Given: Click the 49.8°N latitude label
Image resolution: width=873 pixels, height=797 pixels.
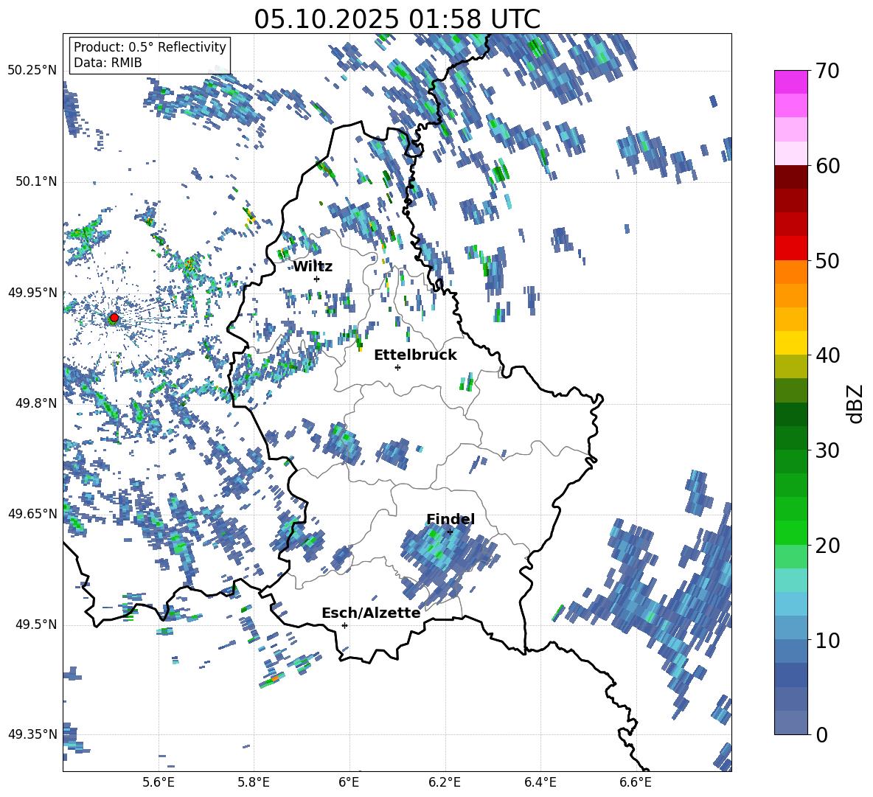Looking at the screenshot, I should point(35,403).
